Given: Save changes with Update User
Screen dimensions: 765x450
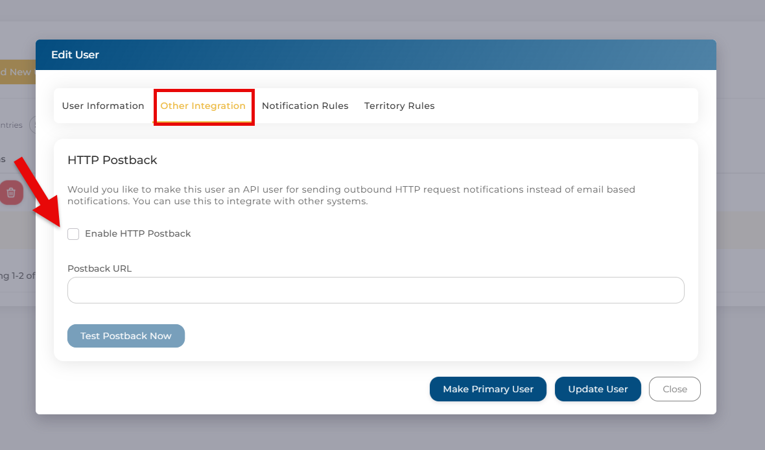Looking at the screenshot, I should (598, 389).
